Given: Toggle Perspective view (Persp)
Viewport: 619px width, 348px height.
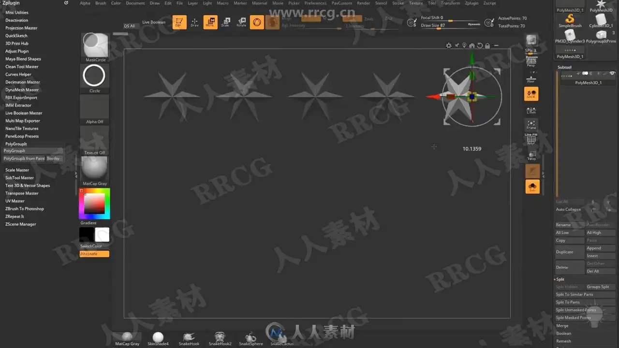Looking at the screenshot, I should (531, 62).
